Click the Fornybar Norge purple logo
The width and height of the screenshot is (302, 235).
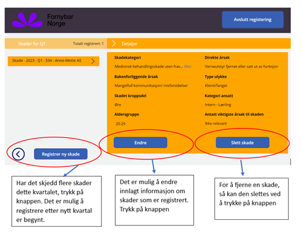[27, 20]
